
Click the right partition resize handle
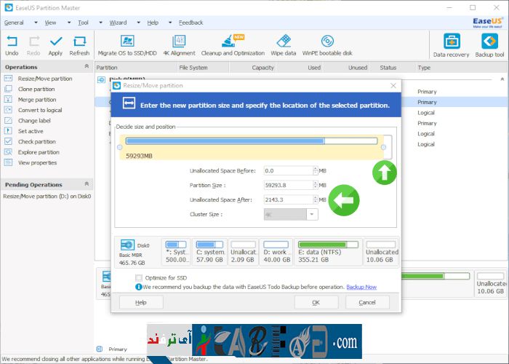(x=383, y=147)
